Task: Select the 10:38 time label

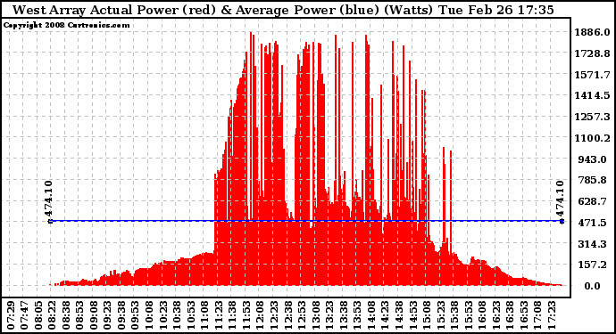Action: pos(177,315)
